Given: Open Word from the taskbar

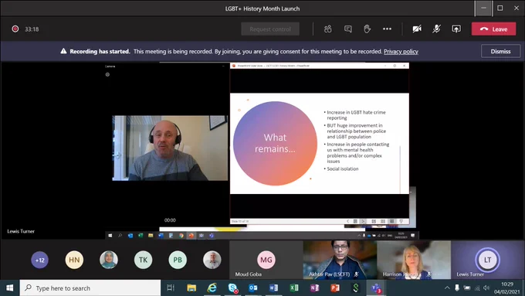Looking at the screenshot, I should coord(273,288).
